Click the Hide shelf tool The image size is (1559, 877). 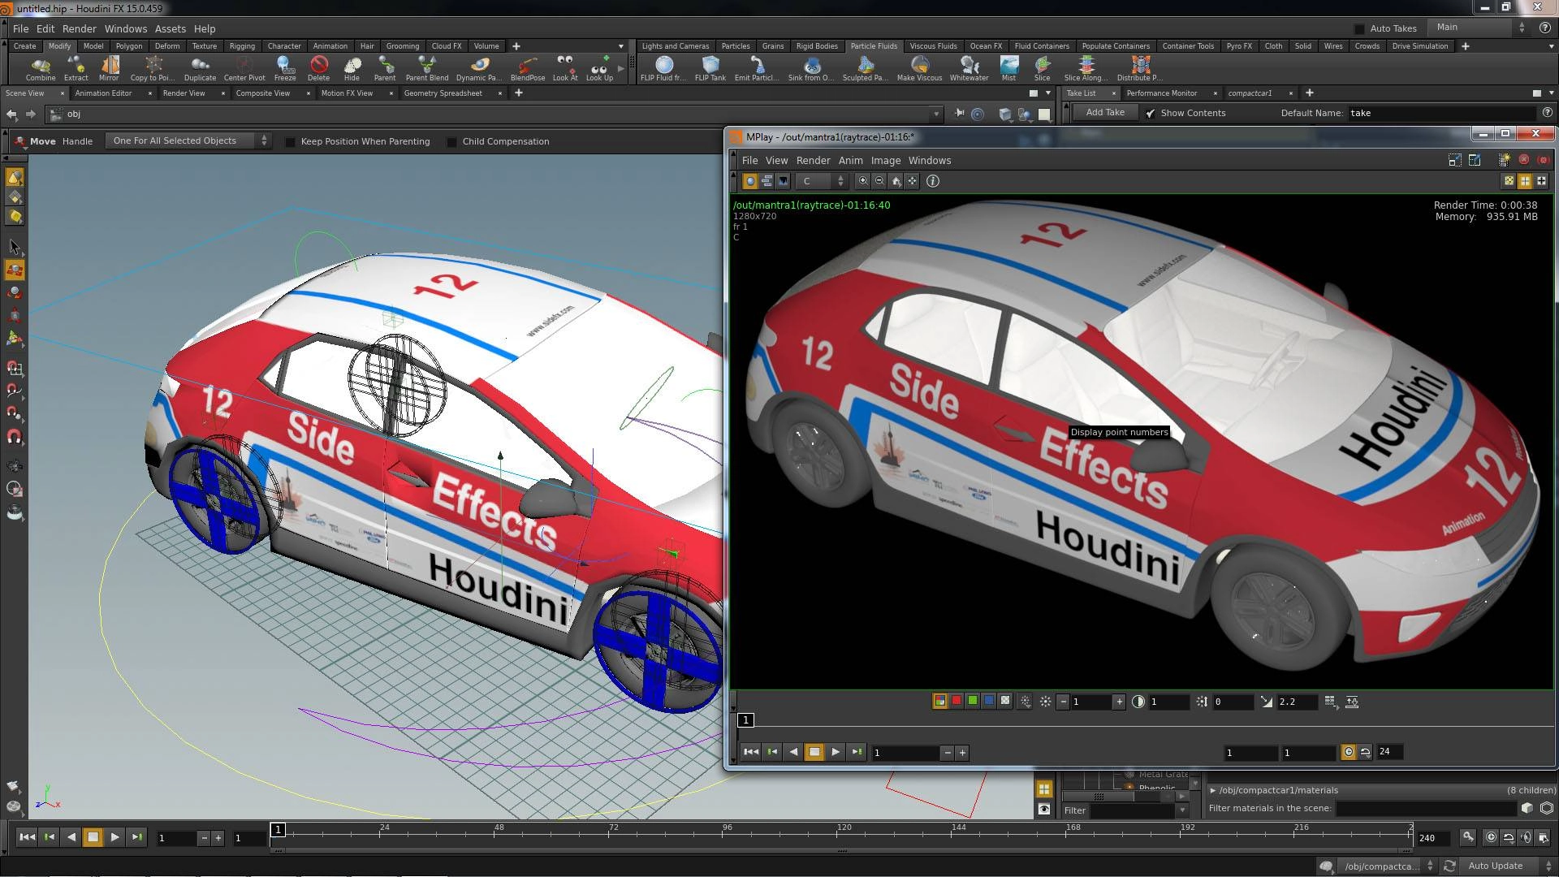click(352, 68)
